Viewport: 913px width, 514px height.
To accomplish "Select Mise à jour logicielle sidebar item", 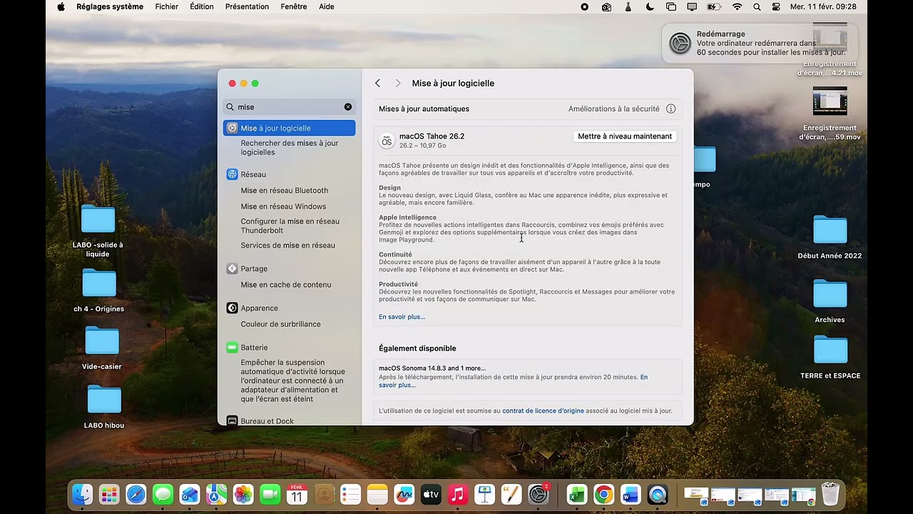I will click(x=289, y=128).
